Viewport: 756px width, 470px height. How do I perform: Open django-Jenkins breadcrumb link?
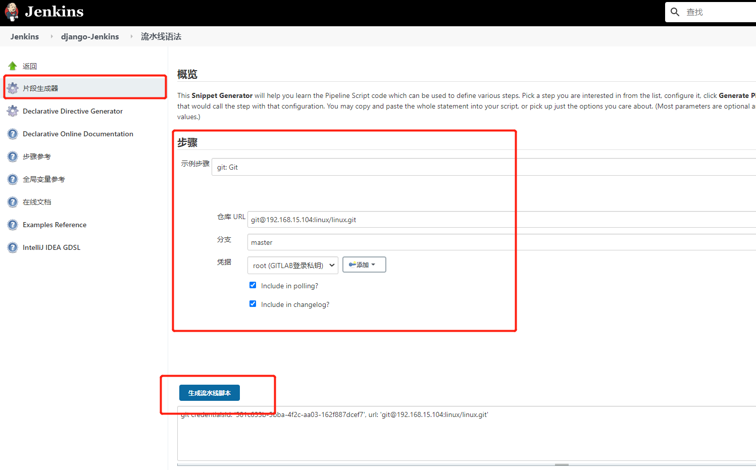click(90, 36)
